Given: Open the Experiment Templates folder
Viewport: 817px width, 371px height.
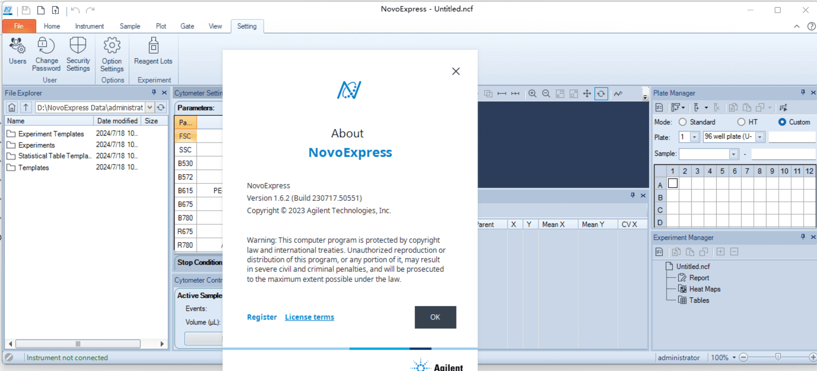Looking at the screenshot, I should pyautogui.click(x=51, y=134).
